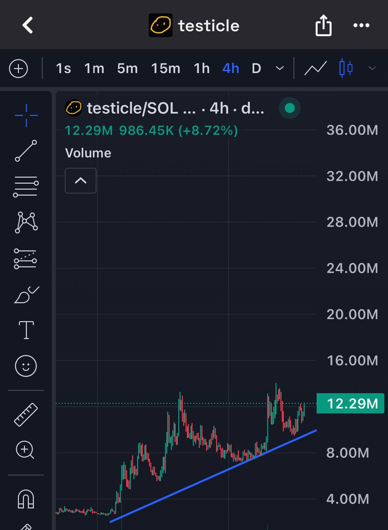Image resolution: width=388 pixels, height=530 pixels.
Task: Tap the share icon
Action: pyautogui.click(x=323, y=25)
